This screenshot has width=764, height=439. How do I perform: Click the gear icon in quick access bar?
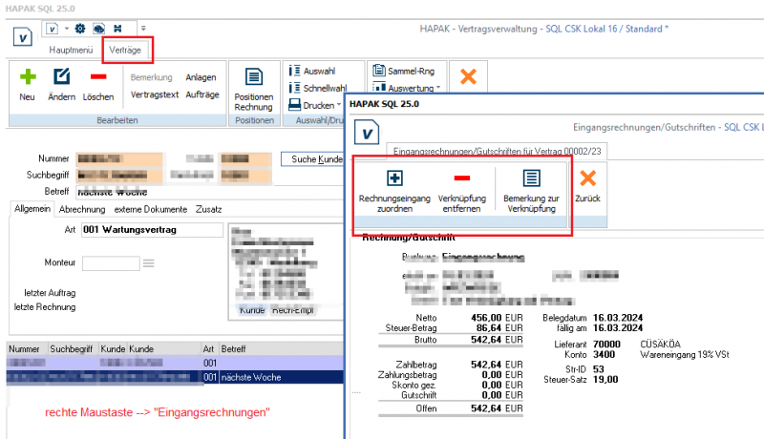coord(80,29)
